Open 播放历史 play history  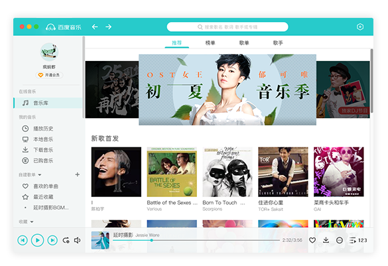43,129
